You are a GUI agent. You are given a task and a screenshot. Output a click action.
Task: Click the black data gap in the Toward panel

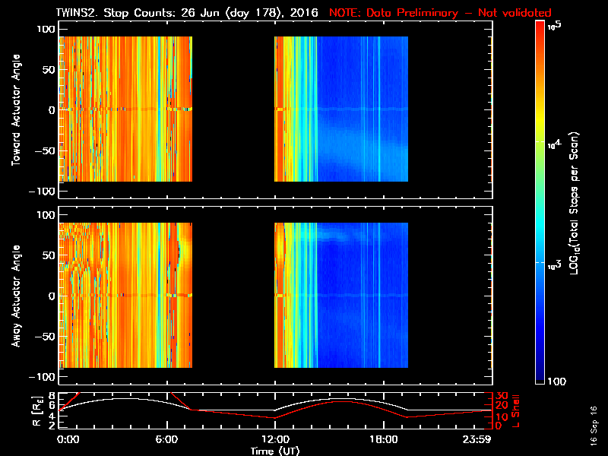[x=233, y=109]
